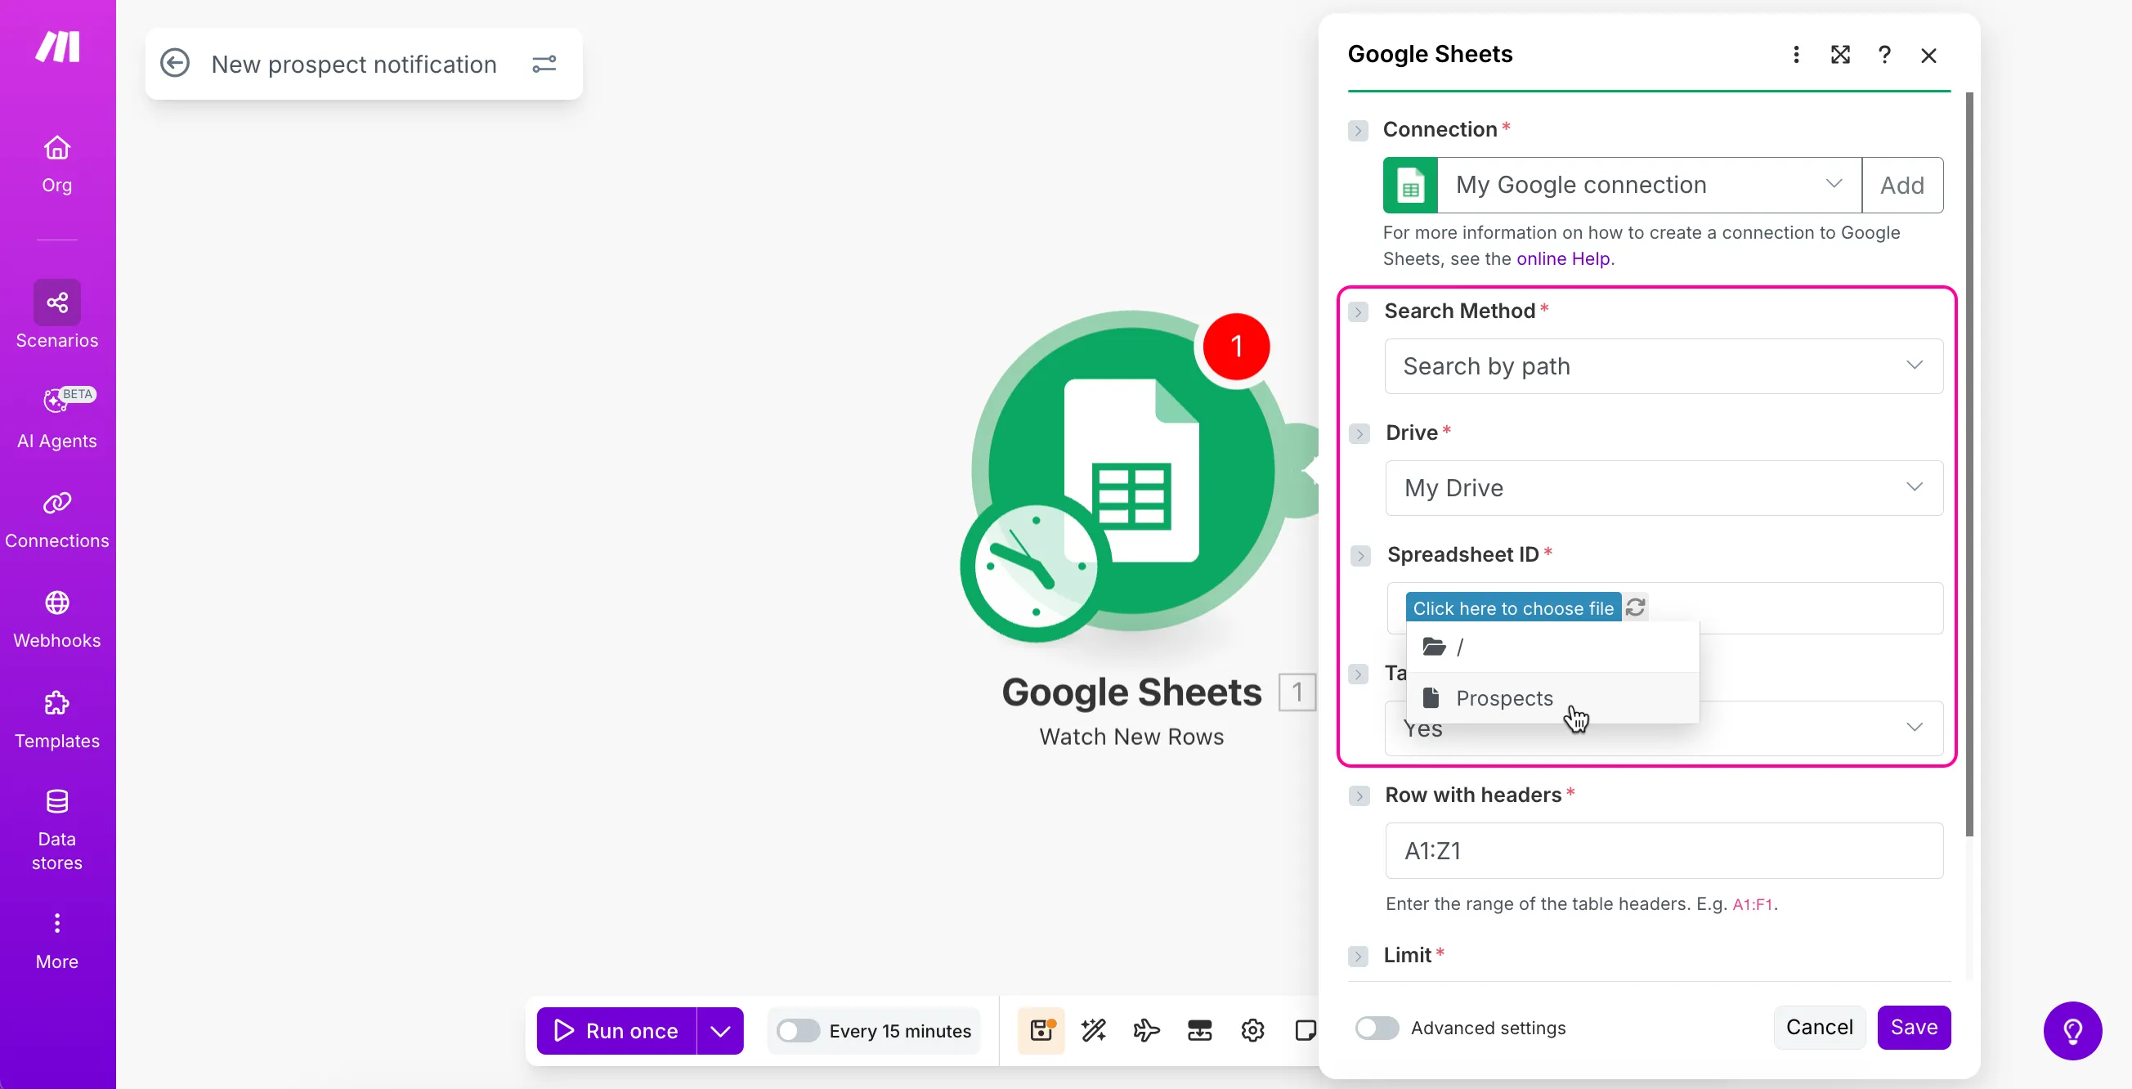Open scenario inputs and outputs icon

coord(1200,1030)
